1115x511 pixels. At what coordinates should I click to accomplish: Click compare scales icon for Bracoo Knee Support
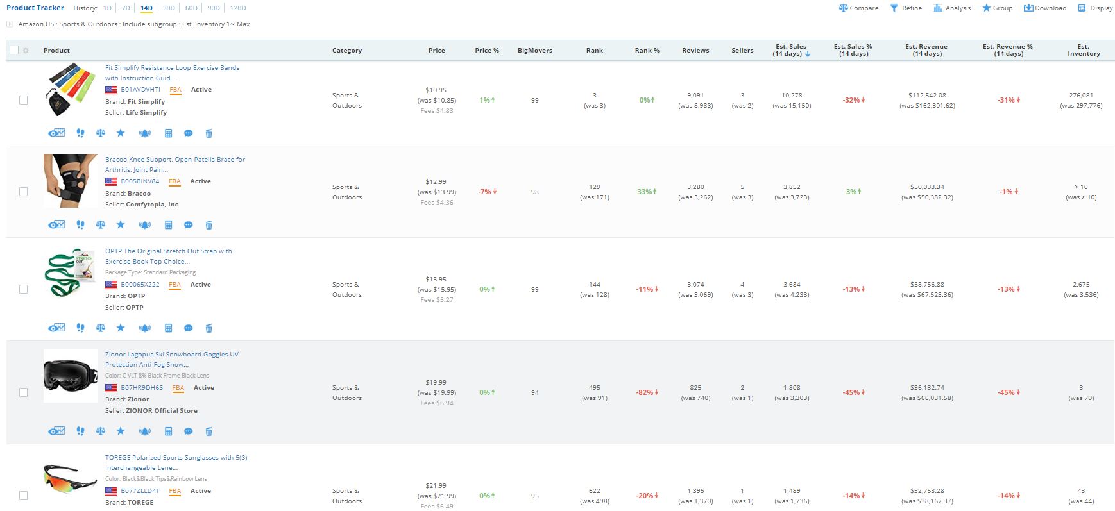point(101,225)
